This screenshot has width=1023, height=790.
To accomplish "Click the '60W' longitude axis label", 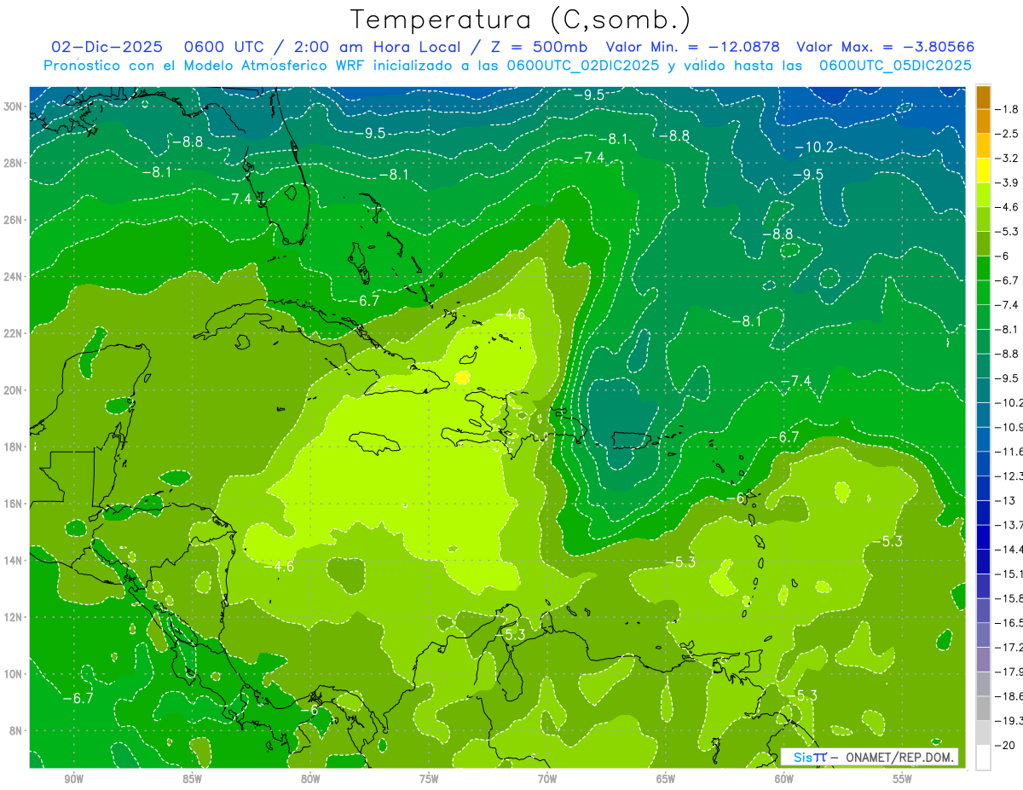I will 784,779.
